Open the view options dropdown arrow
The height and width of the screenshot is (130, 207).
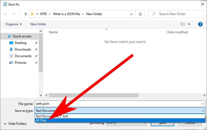tap(189, 24)
